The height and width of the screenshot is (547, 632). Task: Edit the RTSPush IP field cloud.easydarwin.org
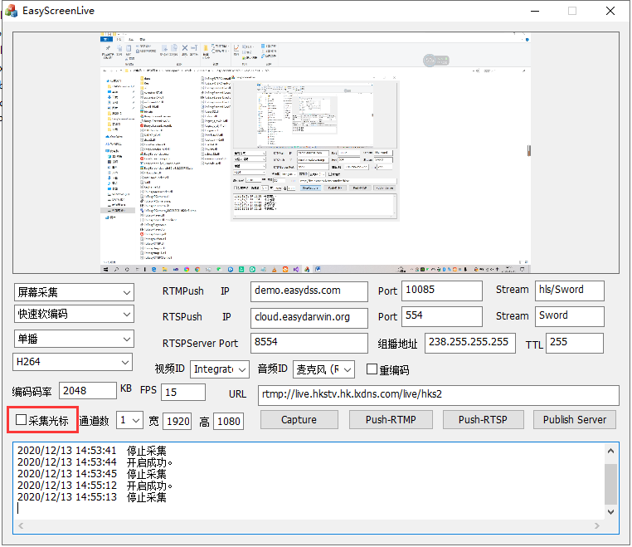[309, 318]
